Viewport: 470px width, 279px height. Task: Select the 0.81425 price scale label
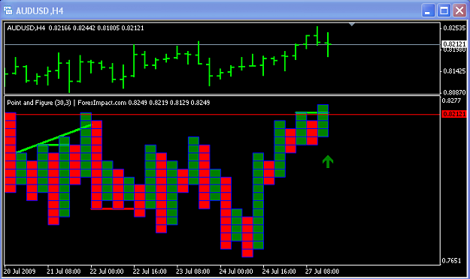[454, 71]
